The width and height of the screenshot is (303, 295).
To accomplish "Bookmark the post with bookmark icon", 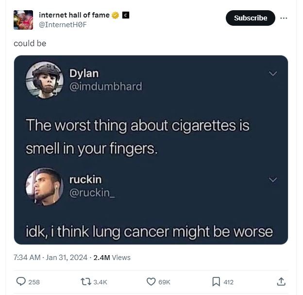I will (216, 282).
